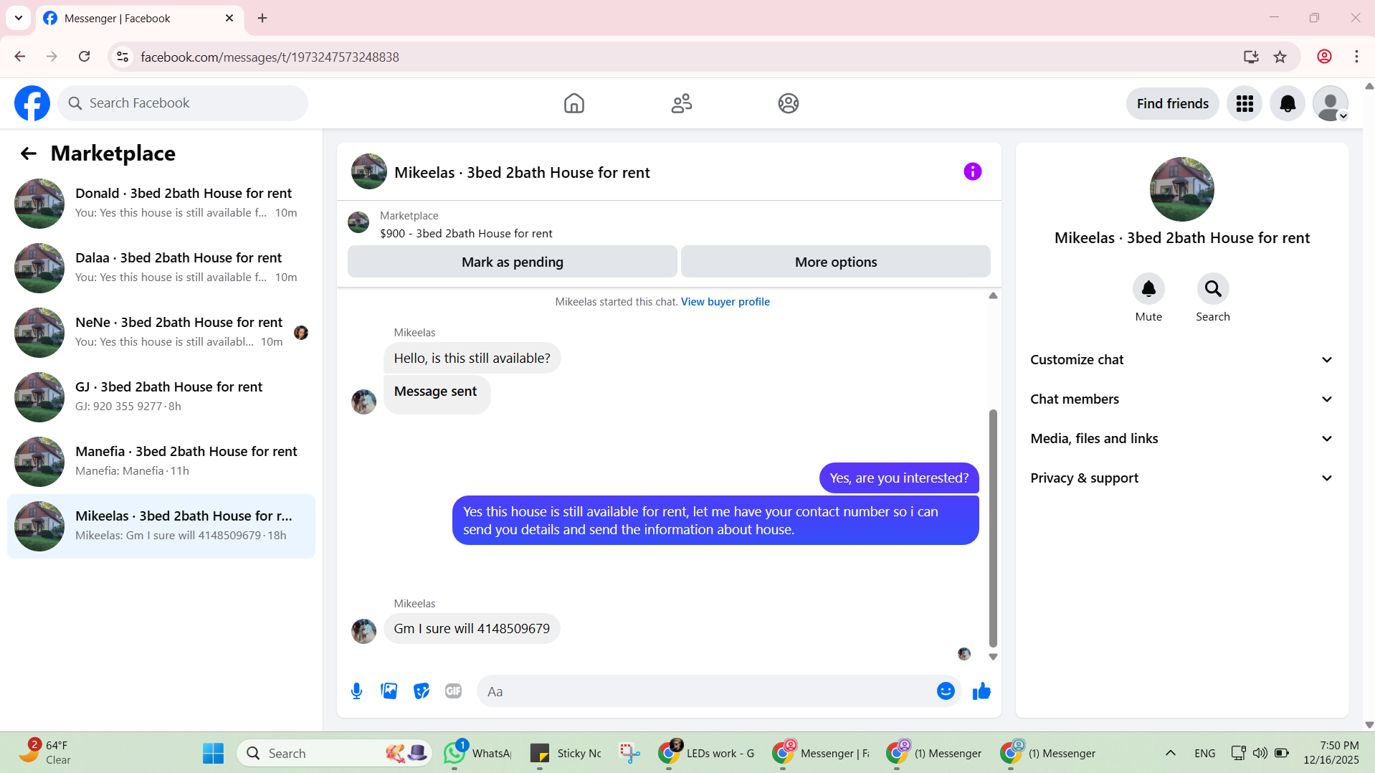Click the More options button

pos(836,262)
